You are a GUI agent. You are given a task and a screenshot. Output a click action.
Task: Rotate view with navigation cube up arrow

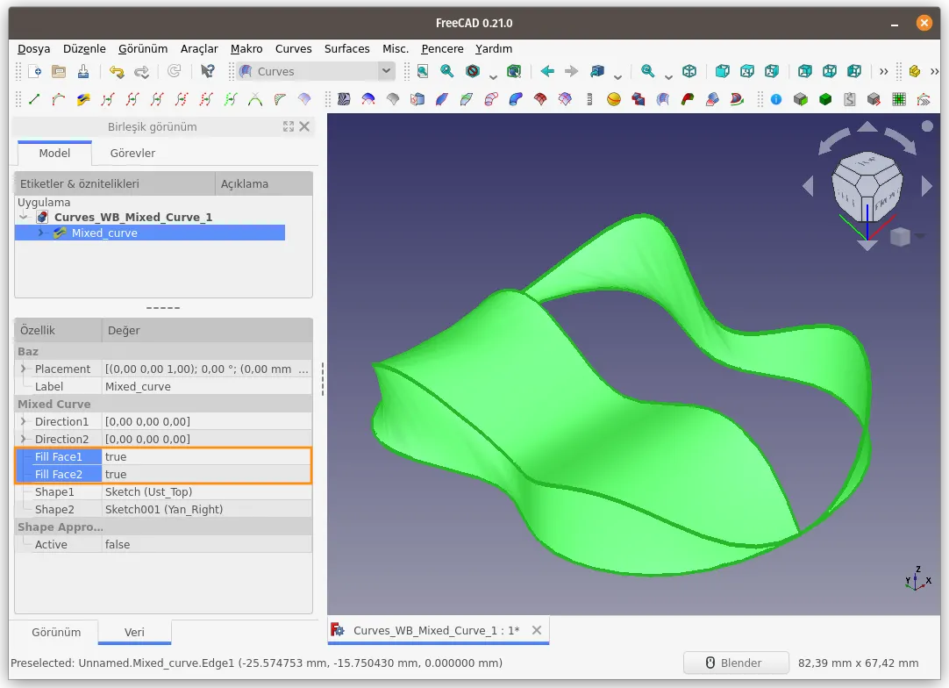point(867,126)
